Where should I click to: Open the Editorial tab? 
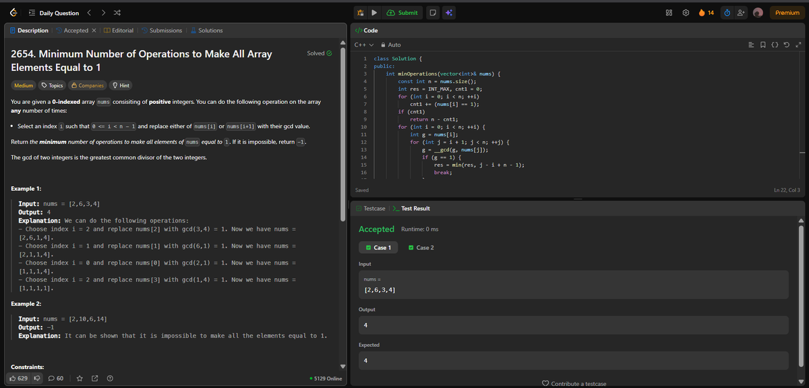click(x=119, y=30)
